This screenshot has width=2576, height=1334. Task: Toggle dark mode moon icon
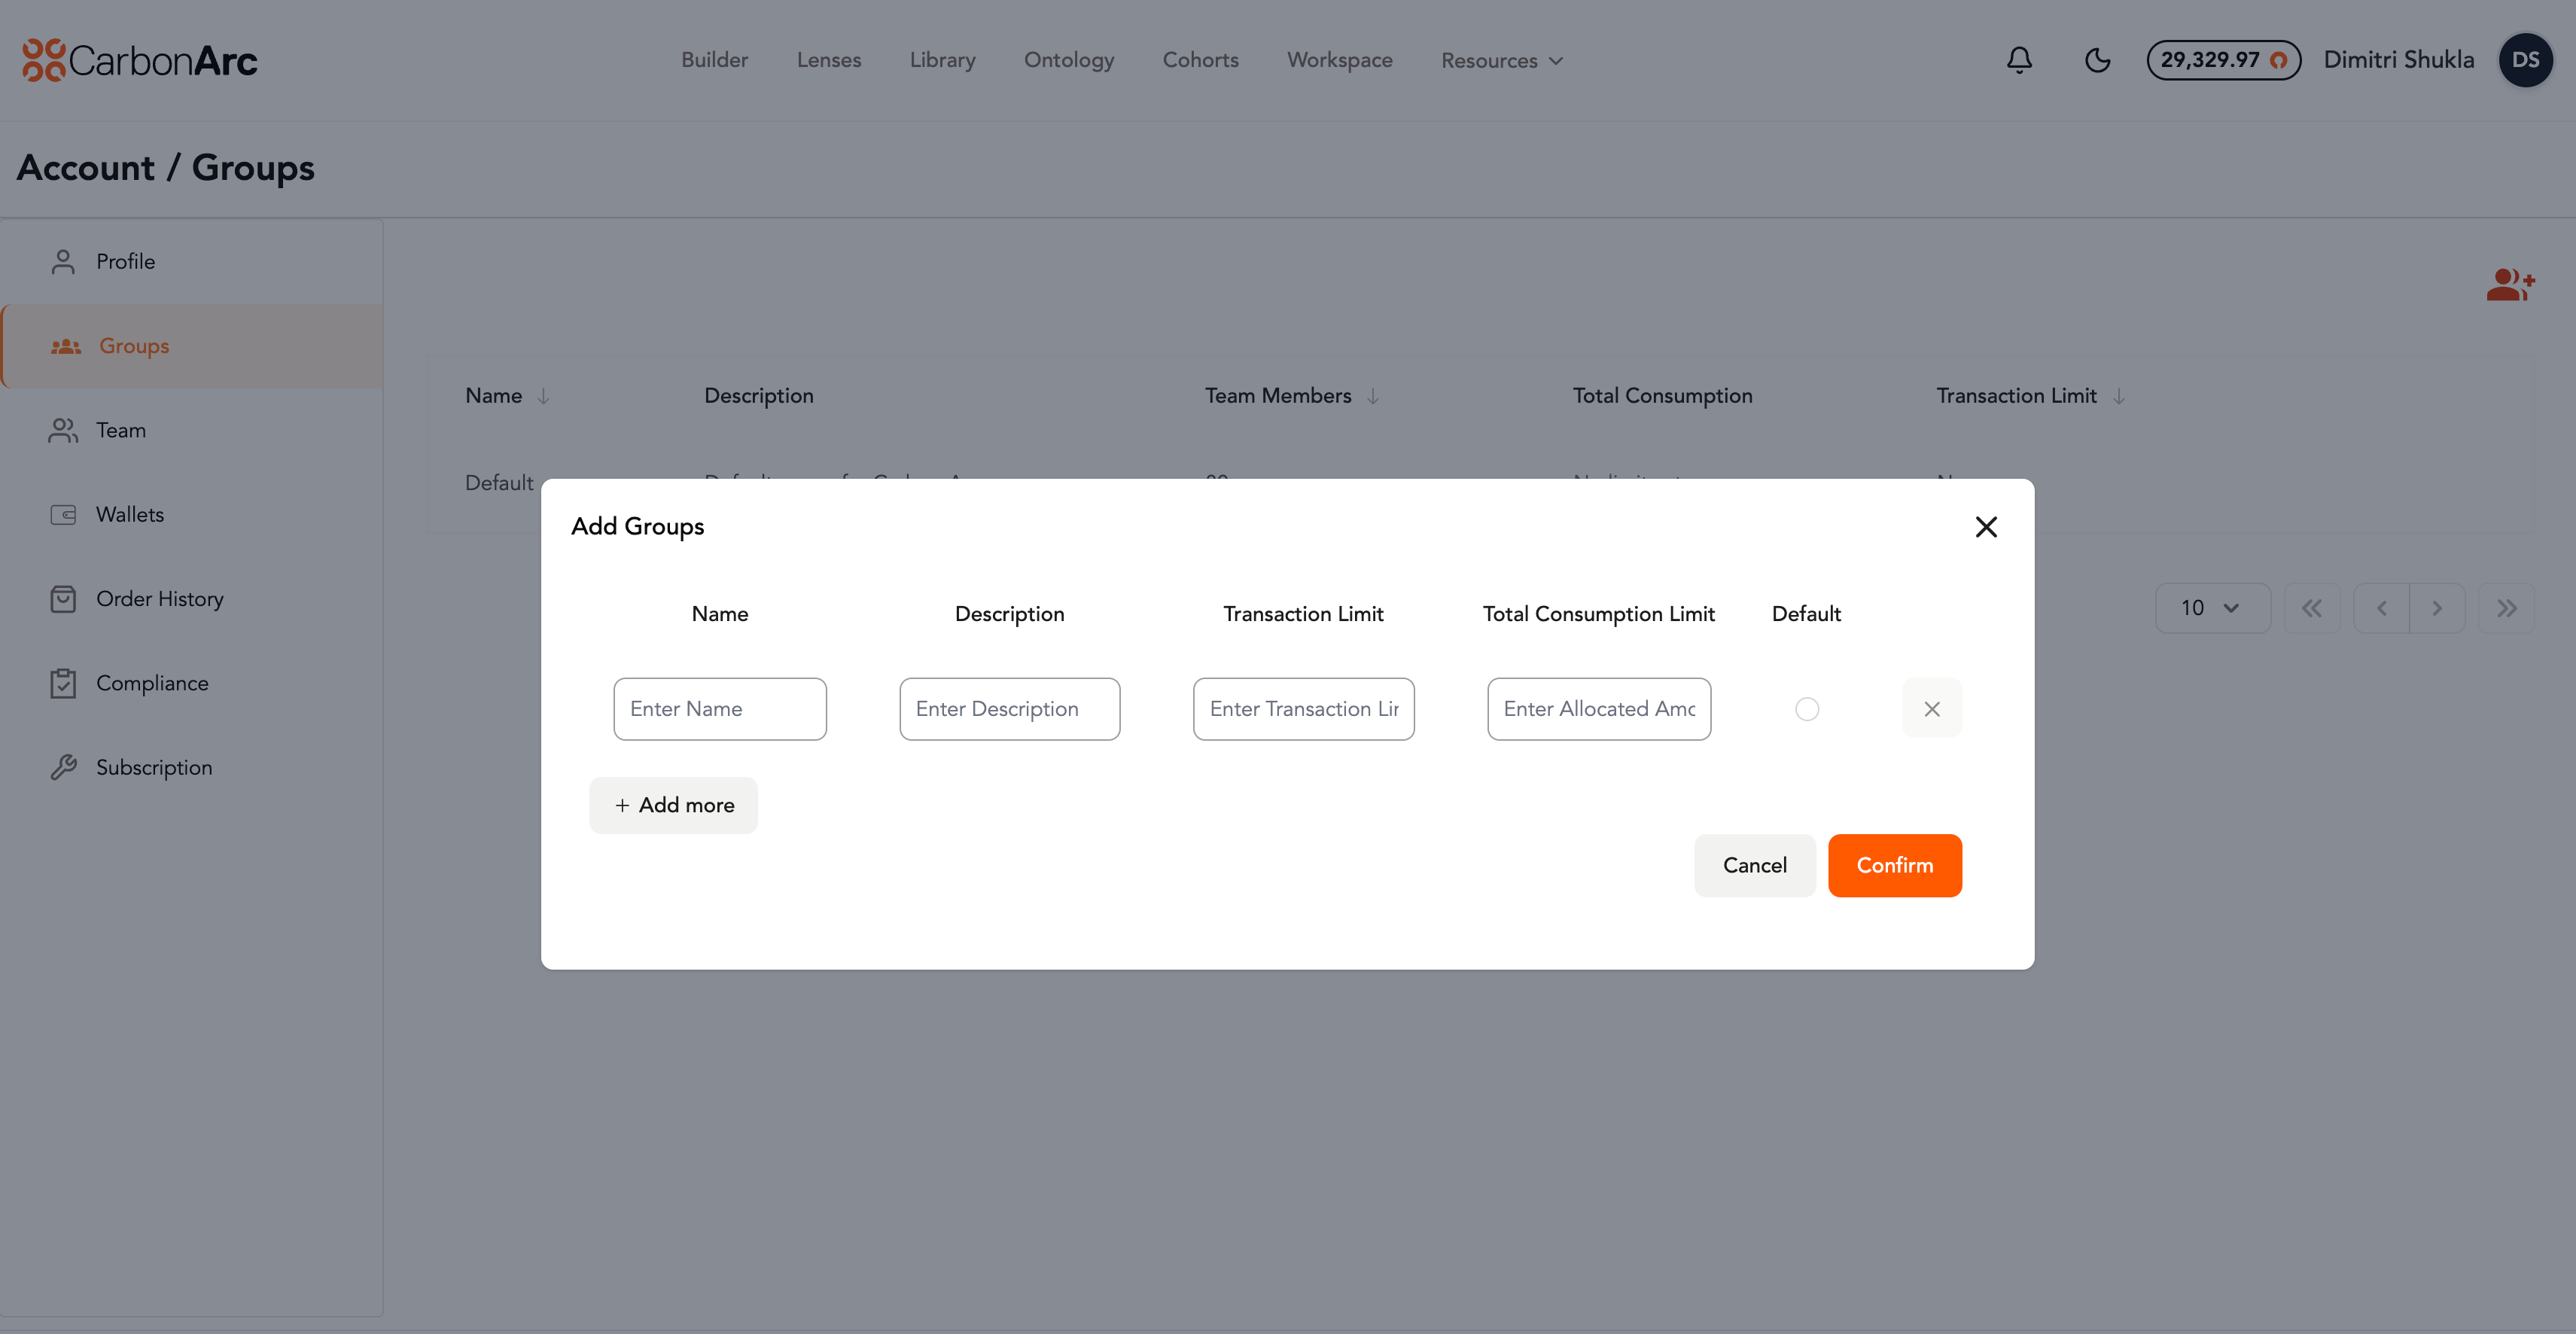[2097, 60]
